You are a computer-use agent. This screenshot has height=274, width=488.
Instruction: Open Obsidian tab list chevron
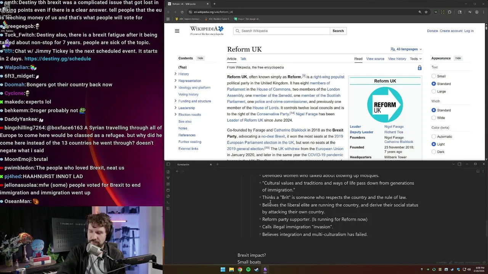click(x=453, y=164)
